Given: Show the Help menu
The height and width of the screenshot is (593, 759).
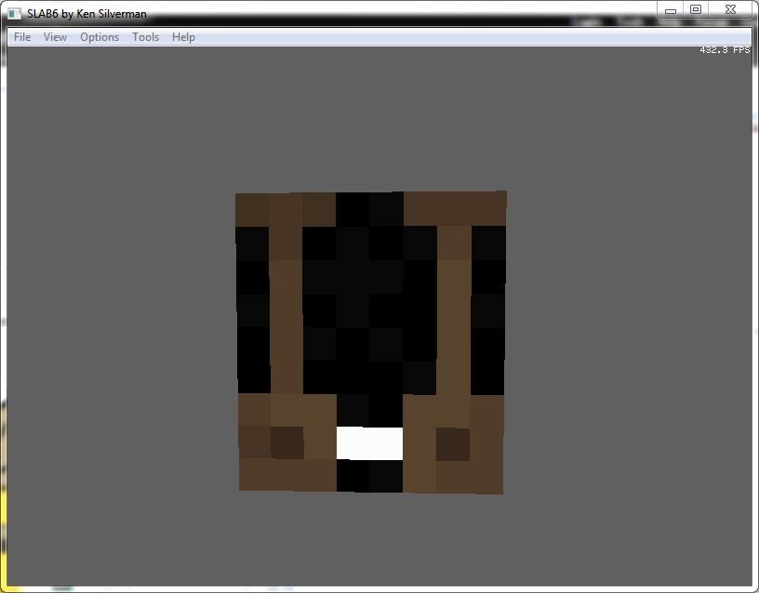Looking at the screenshot, I should [183, 37].
